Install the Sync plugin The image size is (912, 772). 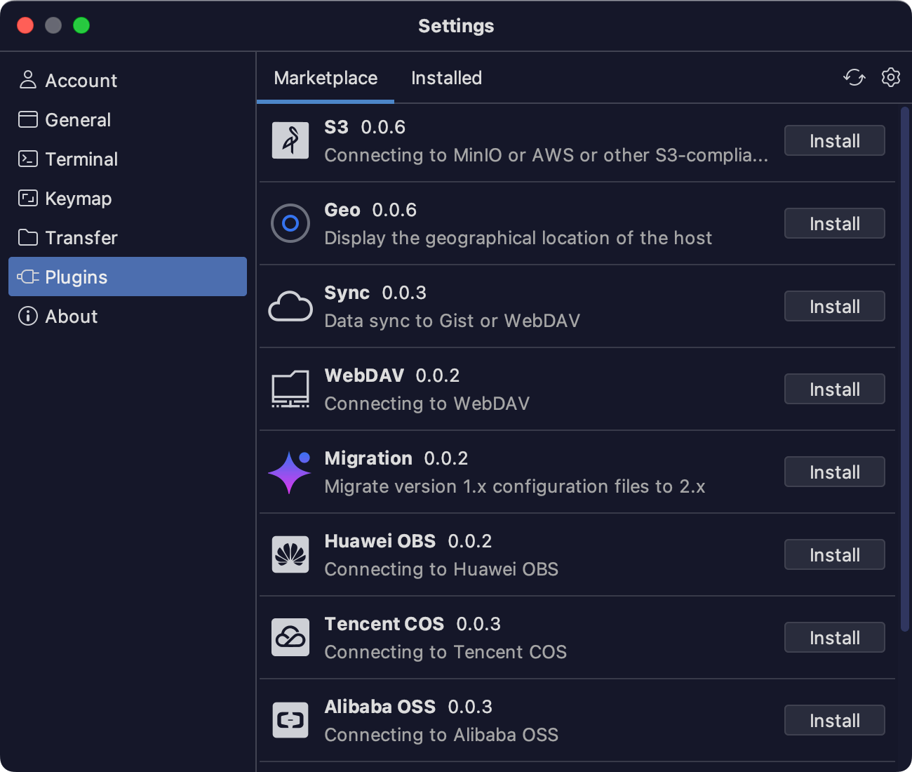click(x=834, y=307)
